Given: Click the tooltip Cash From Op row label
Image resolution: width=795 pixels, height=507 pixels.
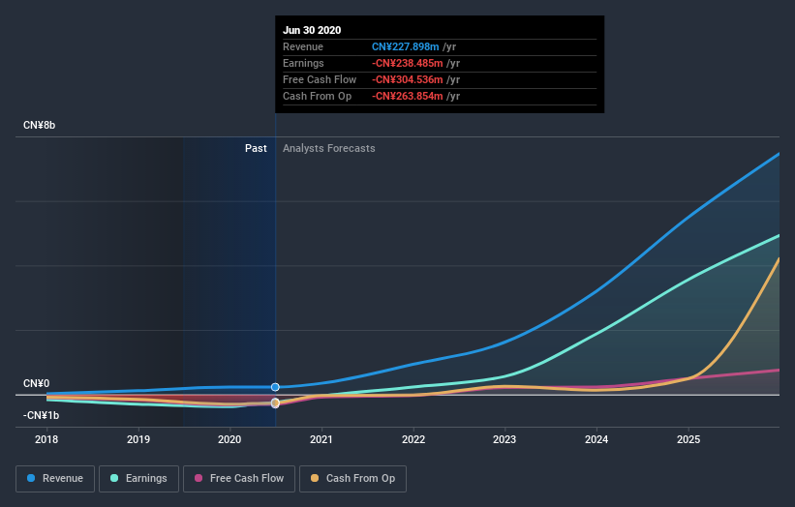Looking at the screenshot, I should [x=317, y=96].
